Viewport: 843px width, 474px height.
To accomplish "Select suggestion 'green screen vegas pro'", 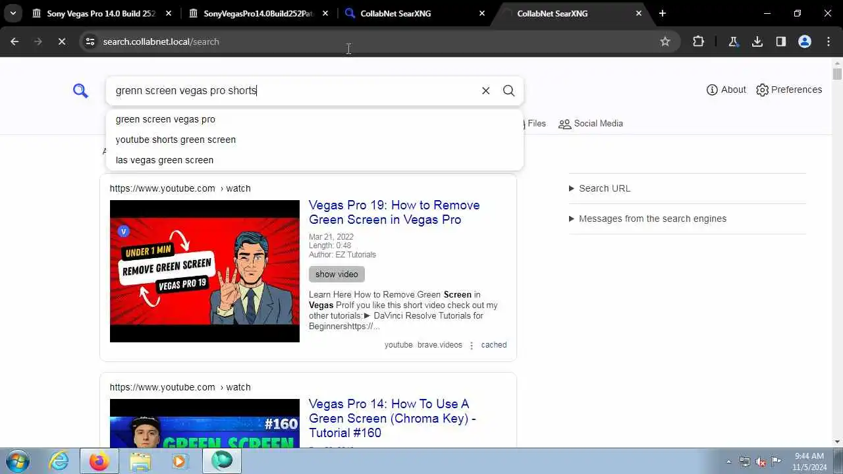I will (x=315, y=119).
